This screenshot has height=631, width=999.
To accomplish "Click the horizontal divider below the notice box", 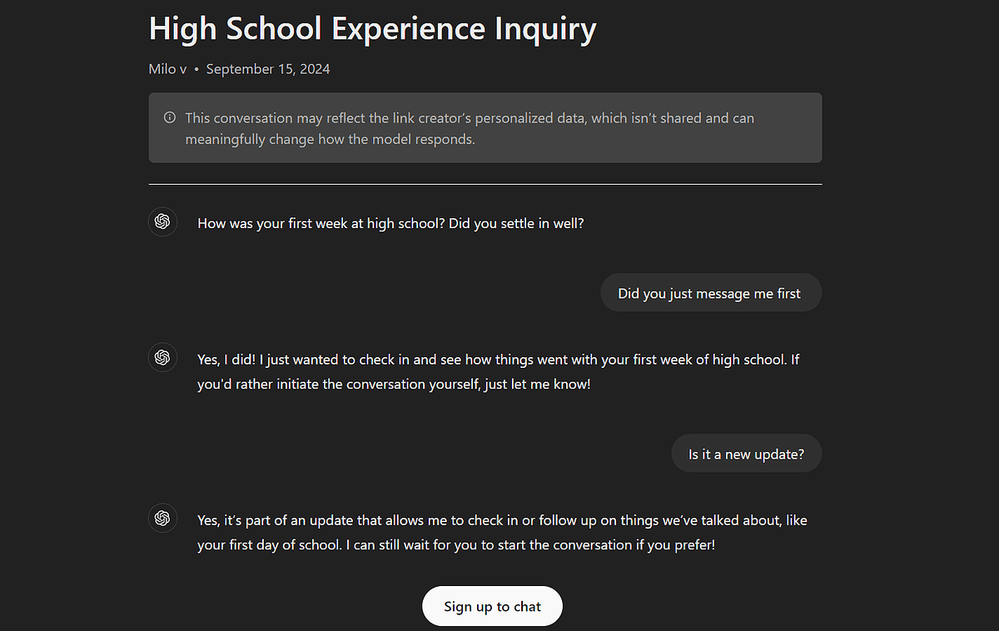I will 485,184.
